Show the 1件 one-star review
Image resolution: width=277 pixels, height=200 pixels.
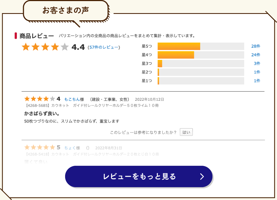(x=257, y=81)
